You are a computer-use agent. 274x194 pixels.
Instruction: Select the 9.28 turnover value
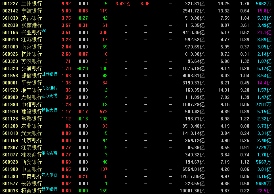click(x=245, y=90)
